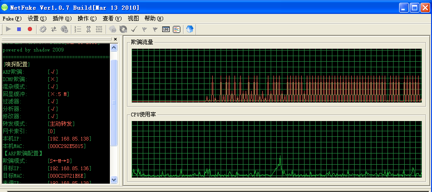
Task: Click the colored text lines icon
Action: point(177,29)
